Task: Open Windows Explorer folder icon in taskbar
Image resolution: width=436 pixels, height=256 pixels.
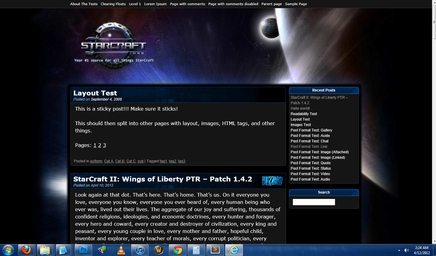Action: point(45,250)
